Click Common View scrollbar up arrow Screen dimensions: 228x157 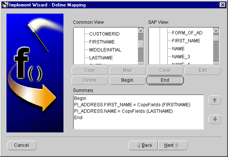pyautogui.click(x=141, y=31)
